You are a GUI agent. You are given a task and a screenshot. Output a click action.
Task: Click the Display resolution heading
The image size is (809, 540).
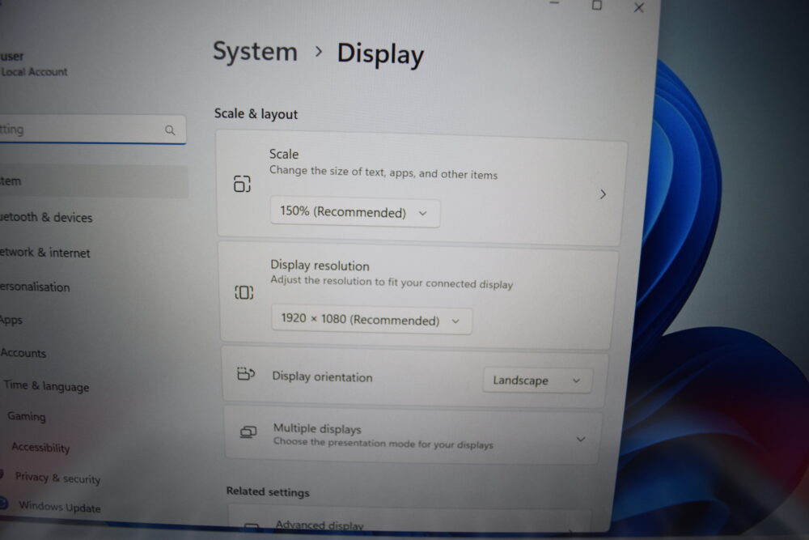[320, 266]
